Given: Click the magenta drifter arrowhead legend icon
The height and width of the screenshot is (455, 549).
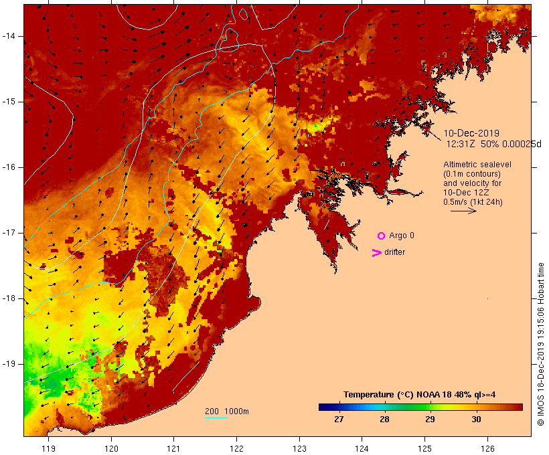Looking at the screenshot, I should (x=377, y=253).
